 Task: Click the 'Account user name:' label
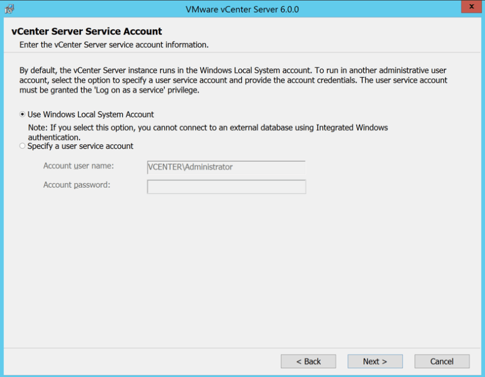pyautogui.click(x=78, y=166)
